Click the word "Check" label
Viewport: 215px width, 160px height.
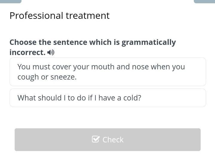113,140
